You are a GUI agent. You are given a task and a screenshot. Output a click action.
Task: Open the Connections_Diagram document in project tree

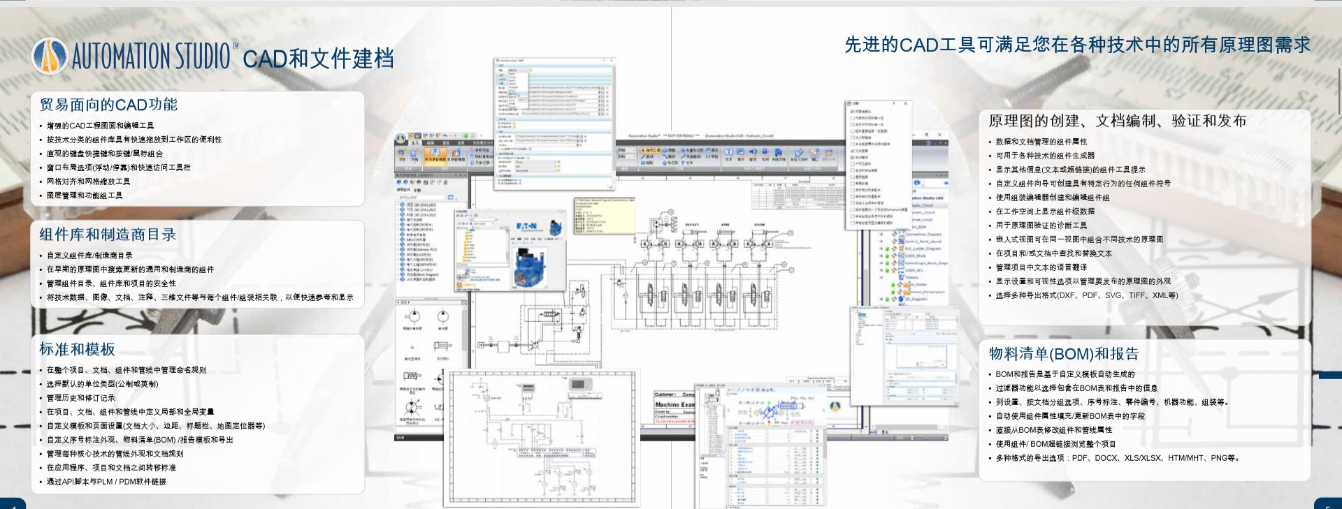pyautogui.click(x=923, y=234)
